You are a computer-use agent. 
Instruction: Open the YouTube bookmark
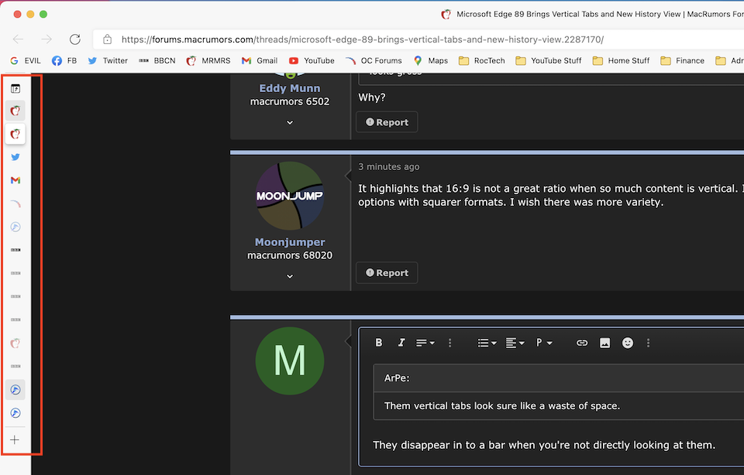[x=312, y=60]
